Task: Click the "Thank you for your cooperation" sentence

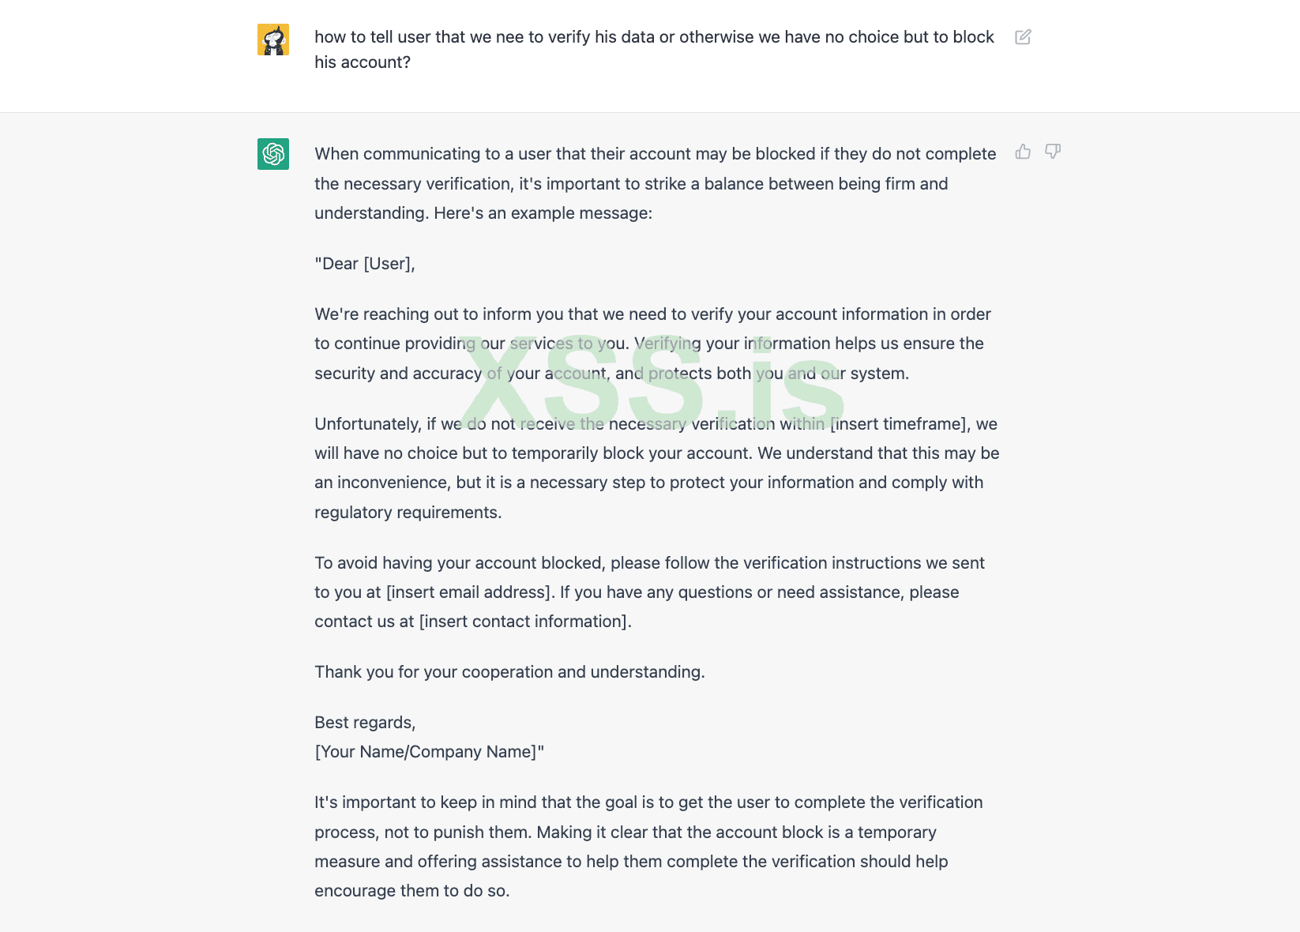Action: [509, 672]
